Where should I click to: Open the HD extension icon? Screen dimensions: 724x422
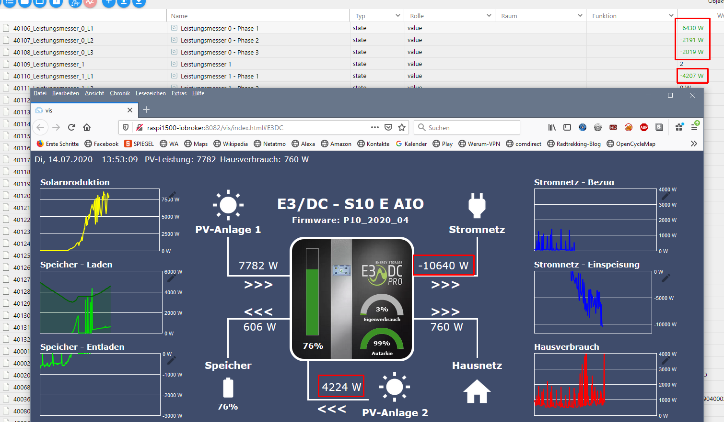[613, 127]
